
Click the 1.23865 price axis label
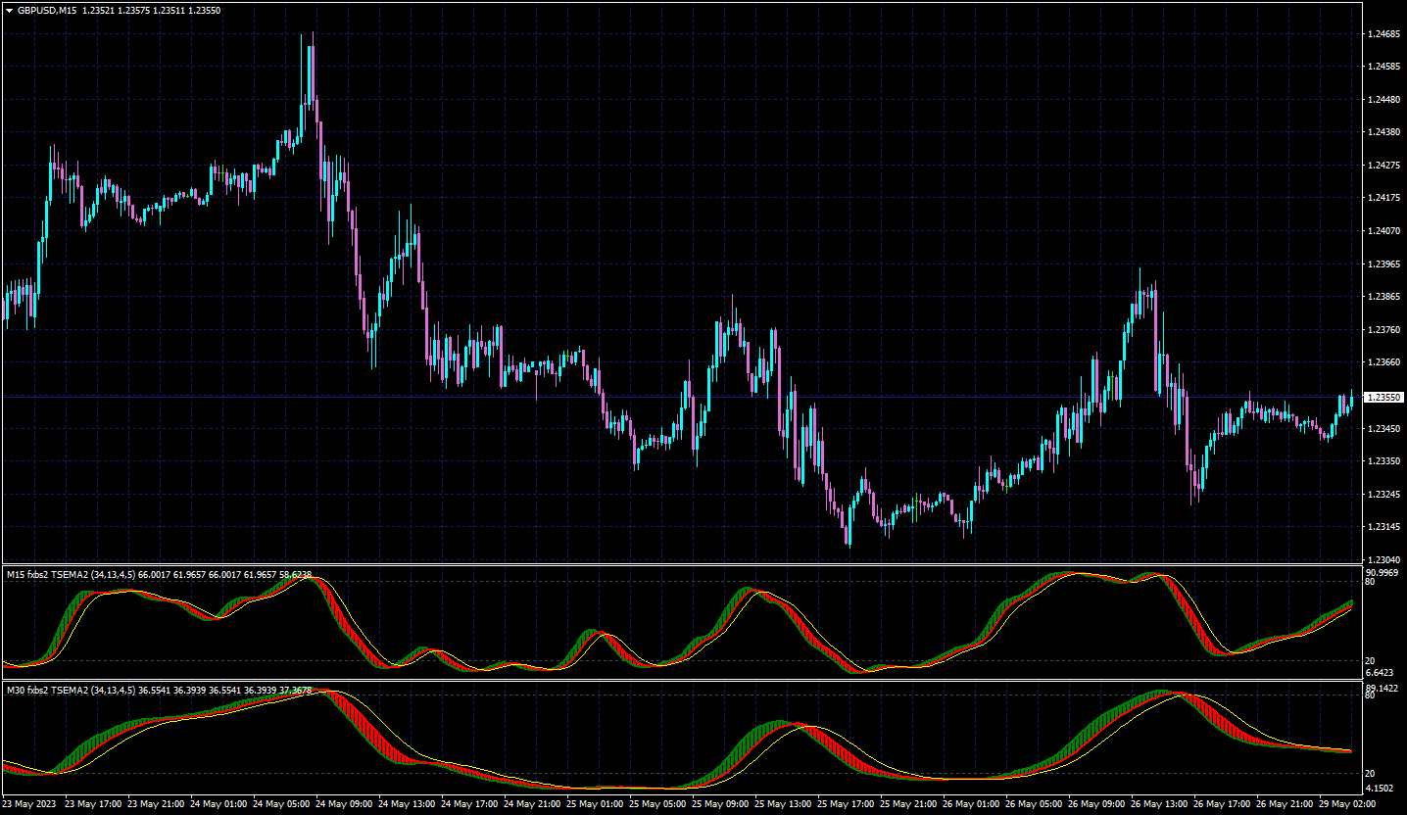pyautogui.click(x=1383, y=297)
